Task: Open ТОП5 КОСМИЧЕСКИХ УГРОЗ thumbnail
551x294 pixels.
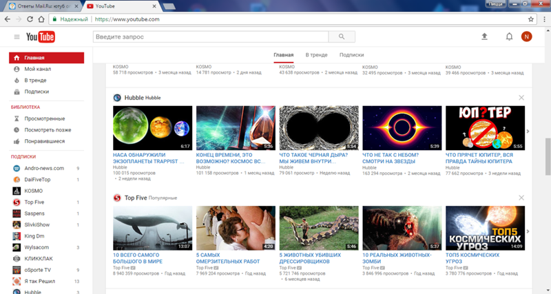Action: tap(485, 228)
